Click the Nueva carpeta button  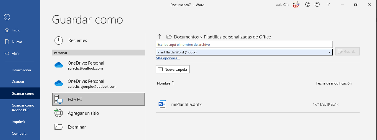click(x=172, y=70)
